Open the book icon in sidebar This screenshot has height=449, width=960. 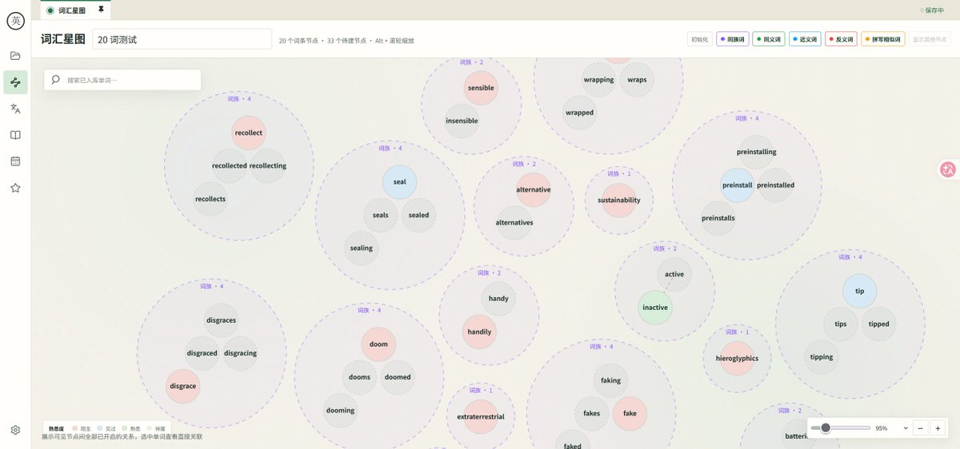15,135
